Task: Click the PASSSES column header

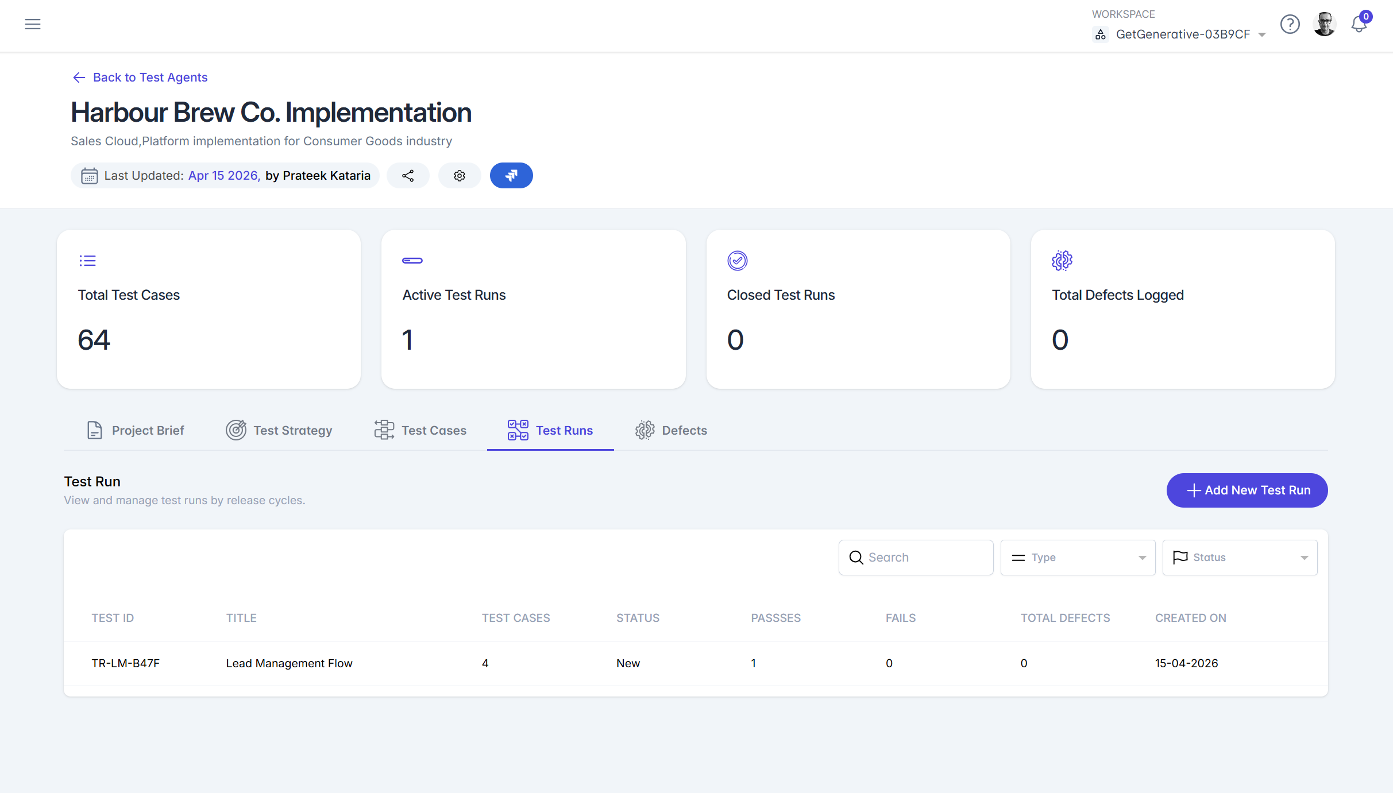Action: coord(775,618)
